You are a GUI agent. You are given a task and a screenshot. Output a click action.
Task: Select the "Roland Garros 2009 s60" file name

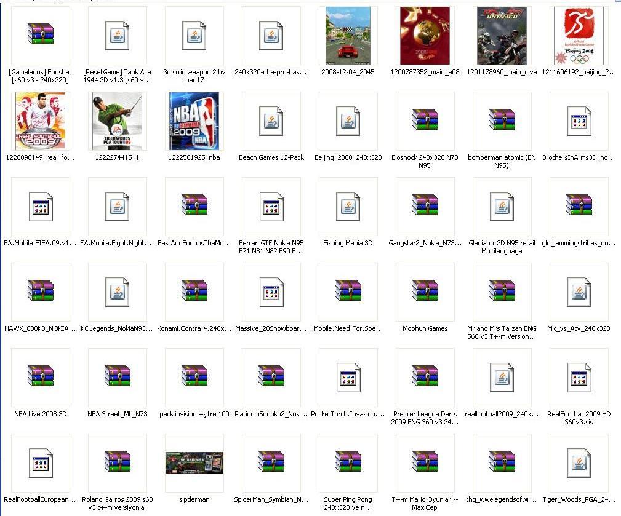(x=117, y=503)
